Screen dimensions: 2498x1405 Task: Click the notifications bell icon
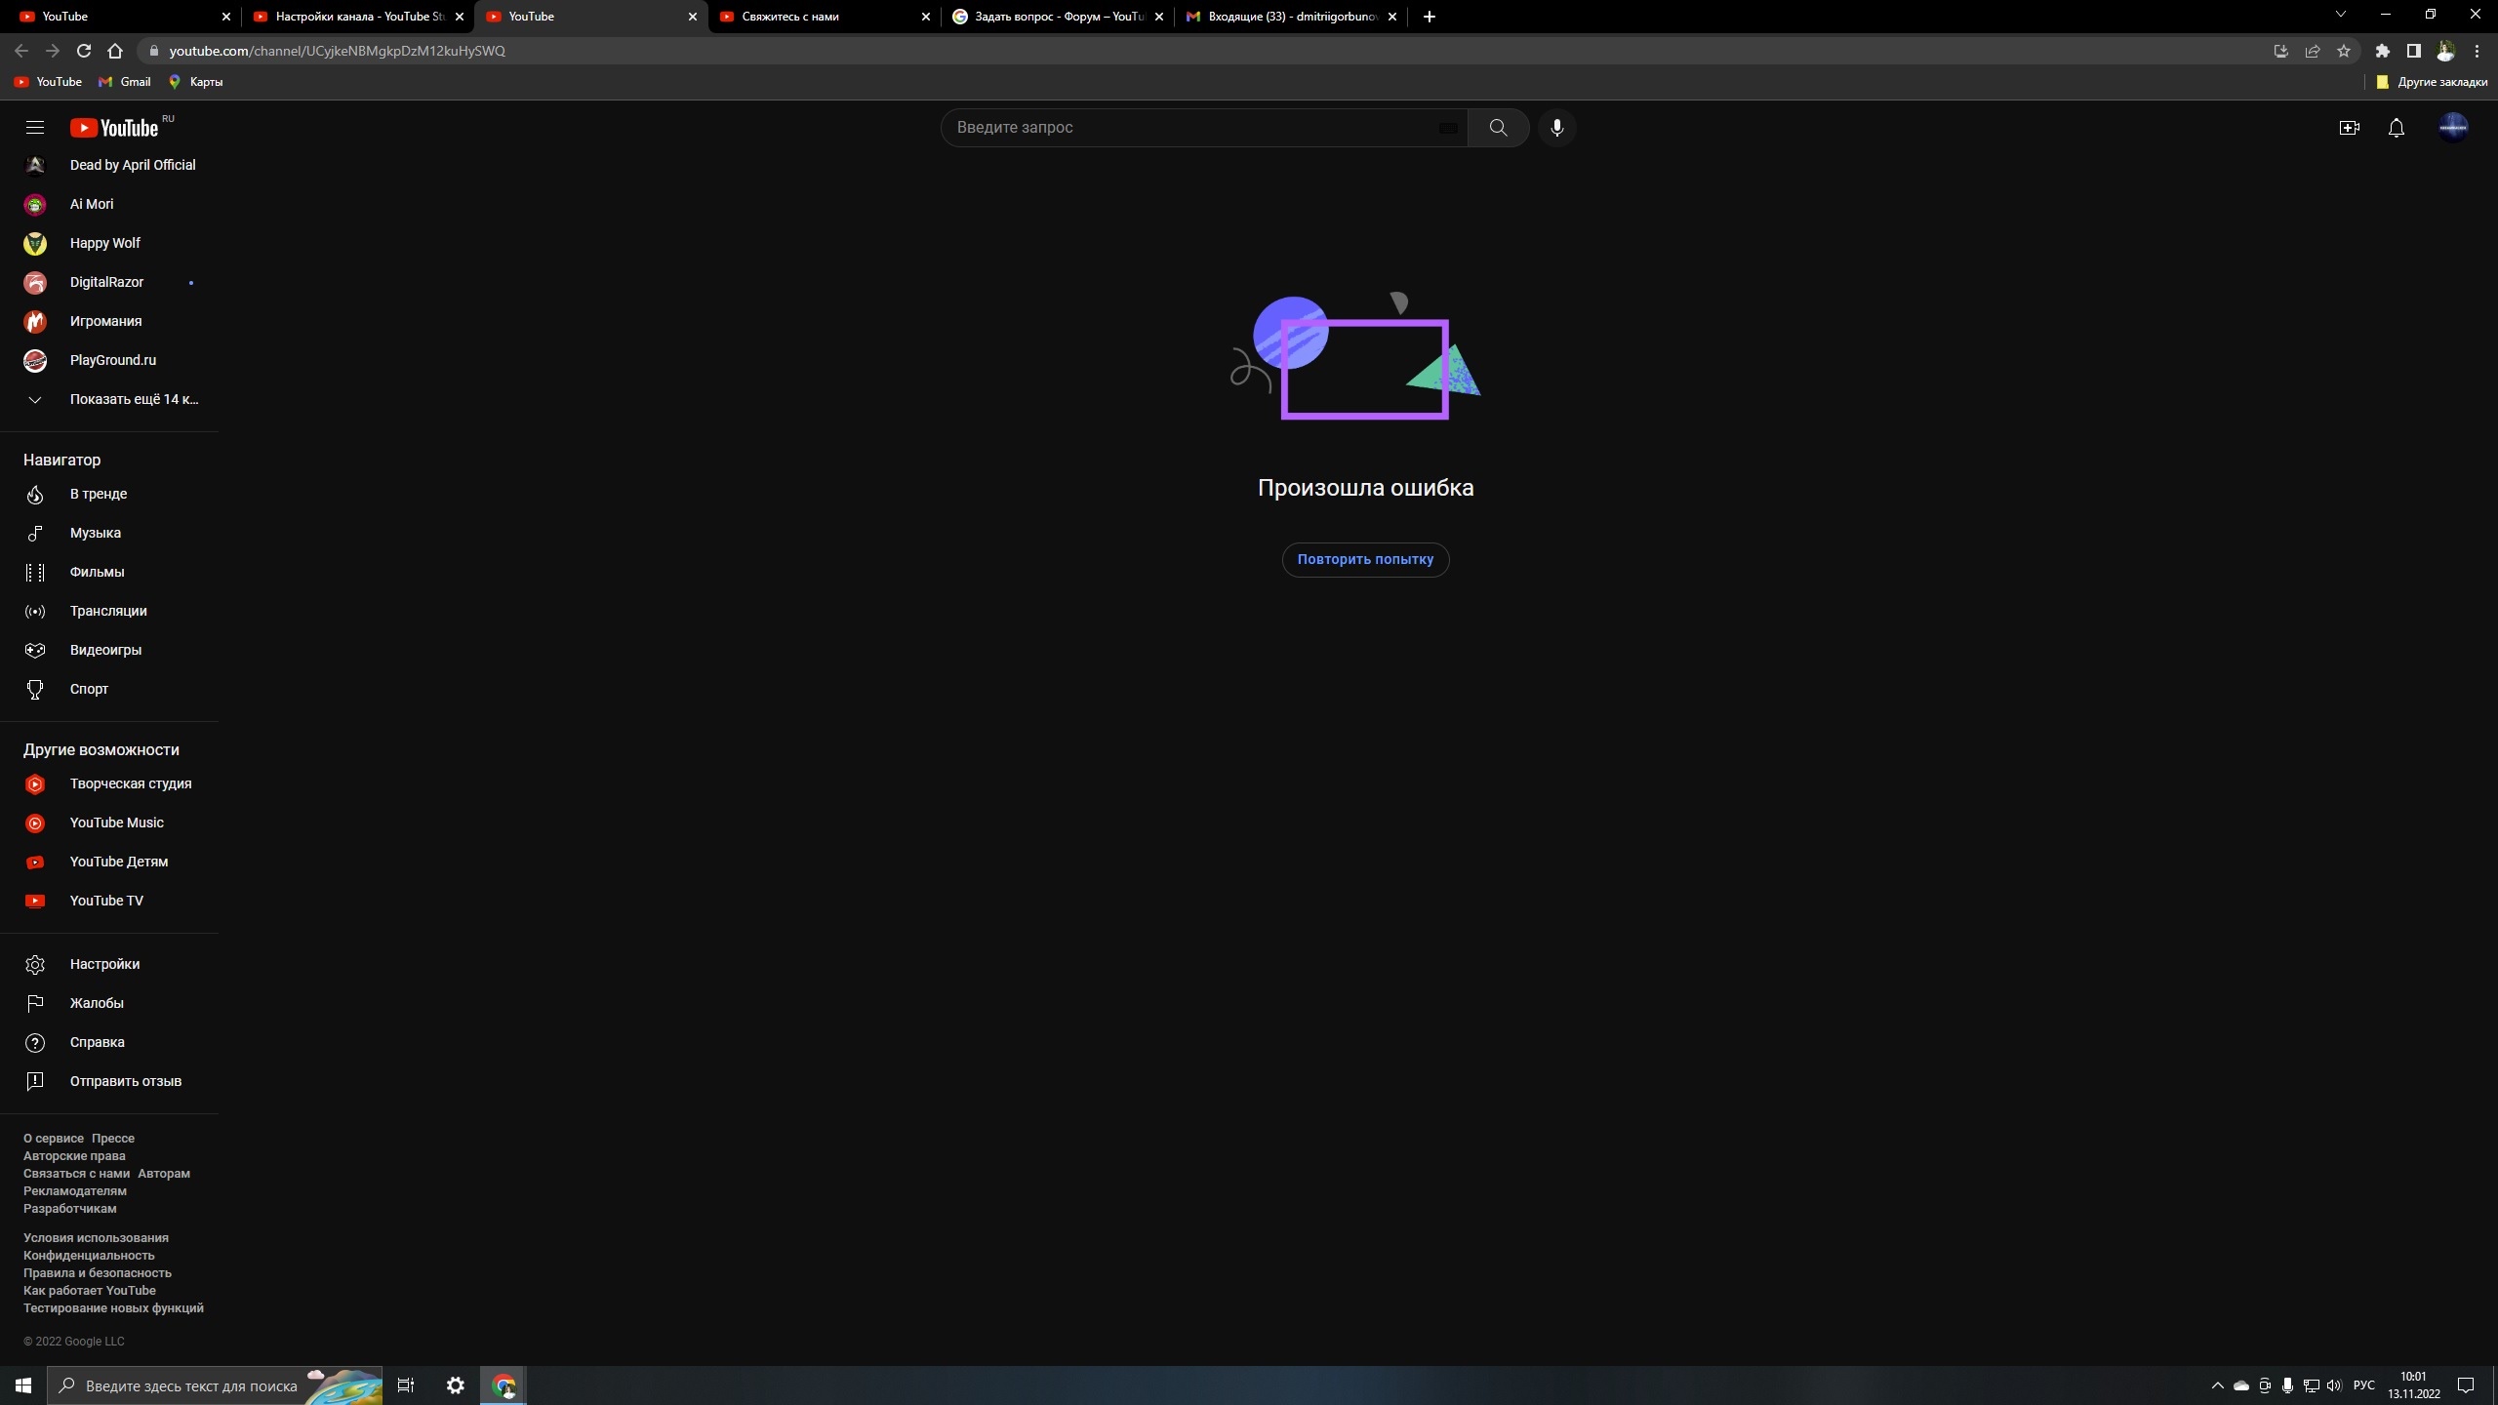(2396, 127)
